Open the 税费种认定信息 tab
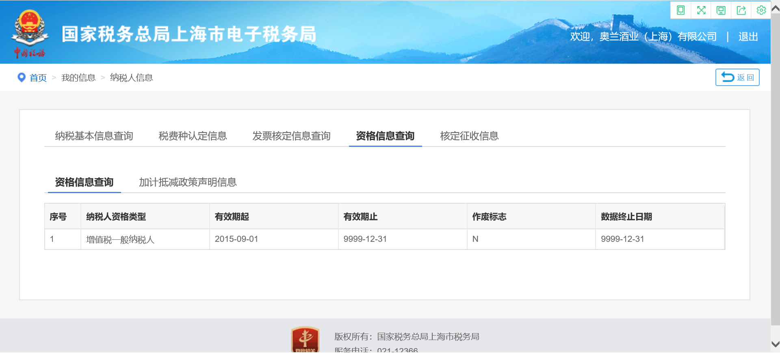780x353 pixels. (193, 136)
